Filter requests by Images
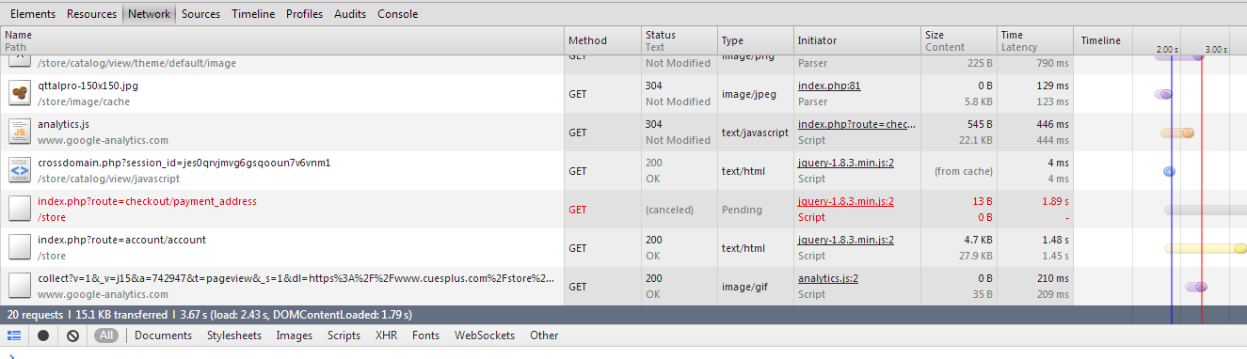1247x359 pixels. [x=295, y=336]
